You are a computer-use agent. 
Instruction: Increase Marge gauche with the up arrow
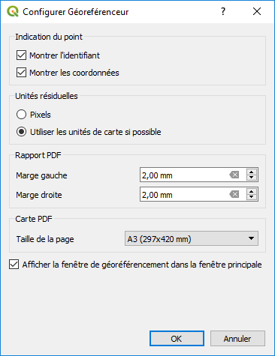pos(252,172)
